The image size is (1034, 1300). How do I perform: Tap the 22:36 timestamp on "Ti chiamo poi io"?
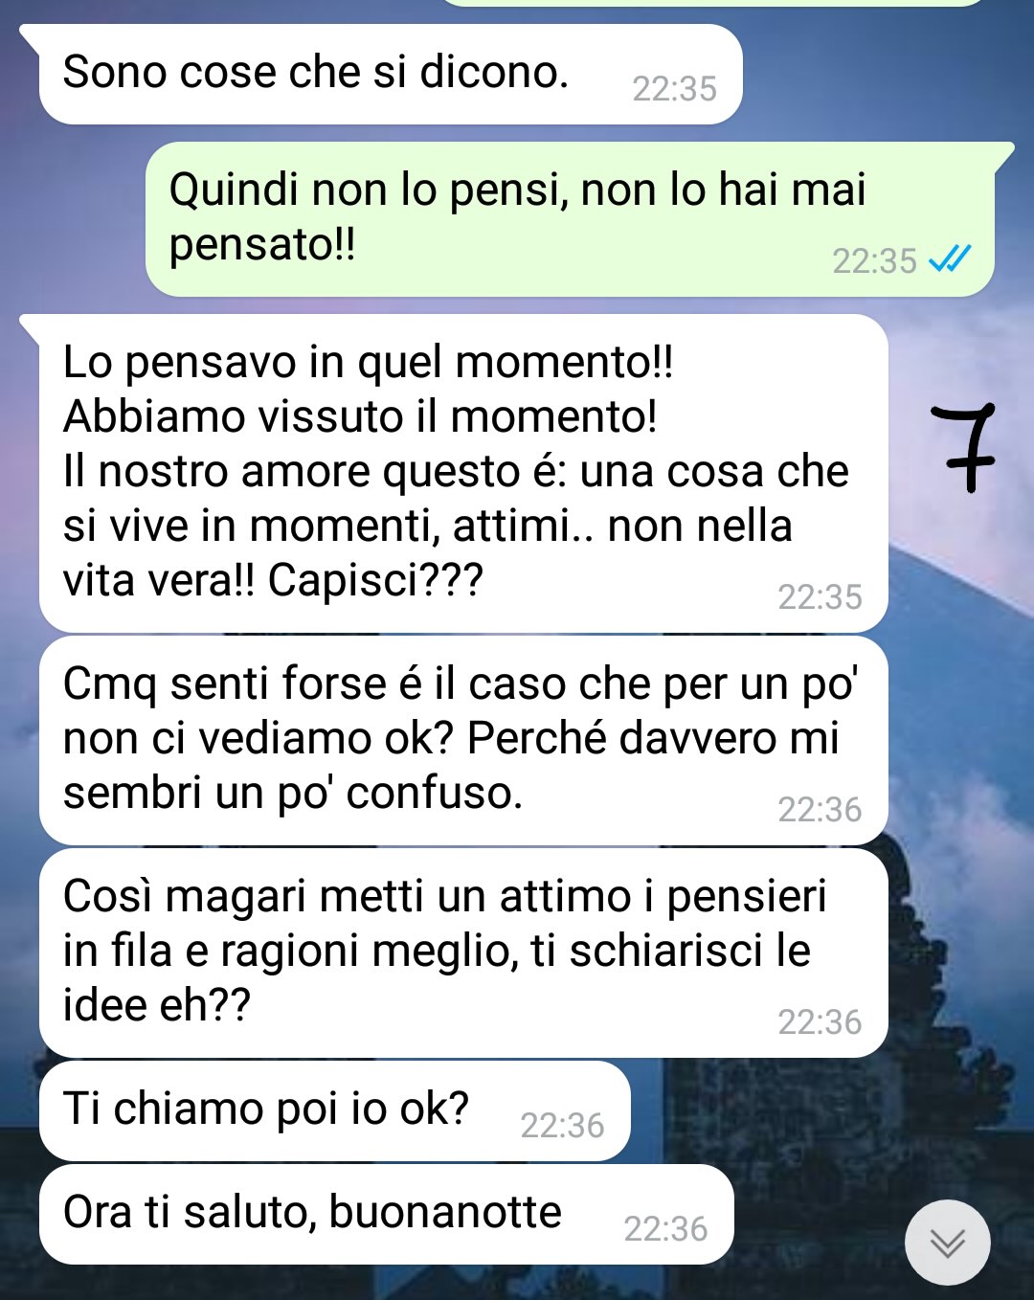coord(562,1126)
